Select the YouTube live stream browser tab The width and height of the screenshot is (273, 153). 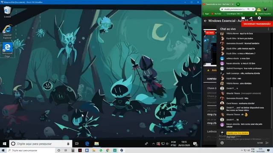tap(218, 4)
